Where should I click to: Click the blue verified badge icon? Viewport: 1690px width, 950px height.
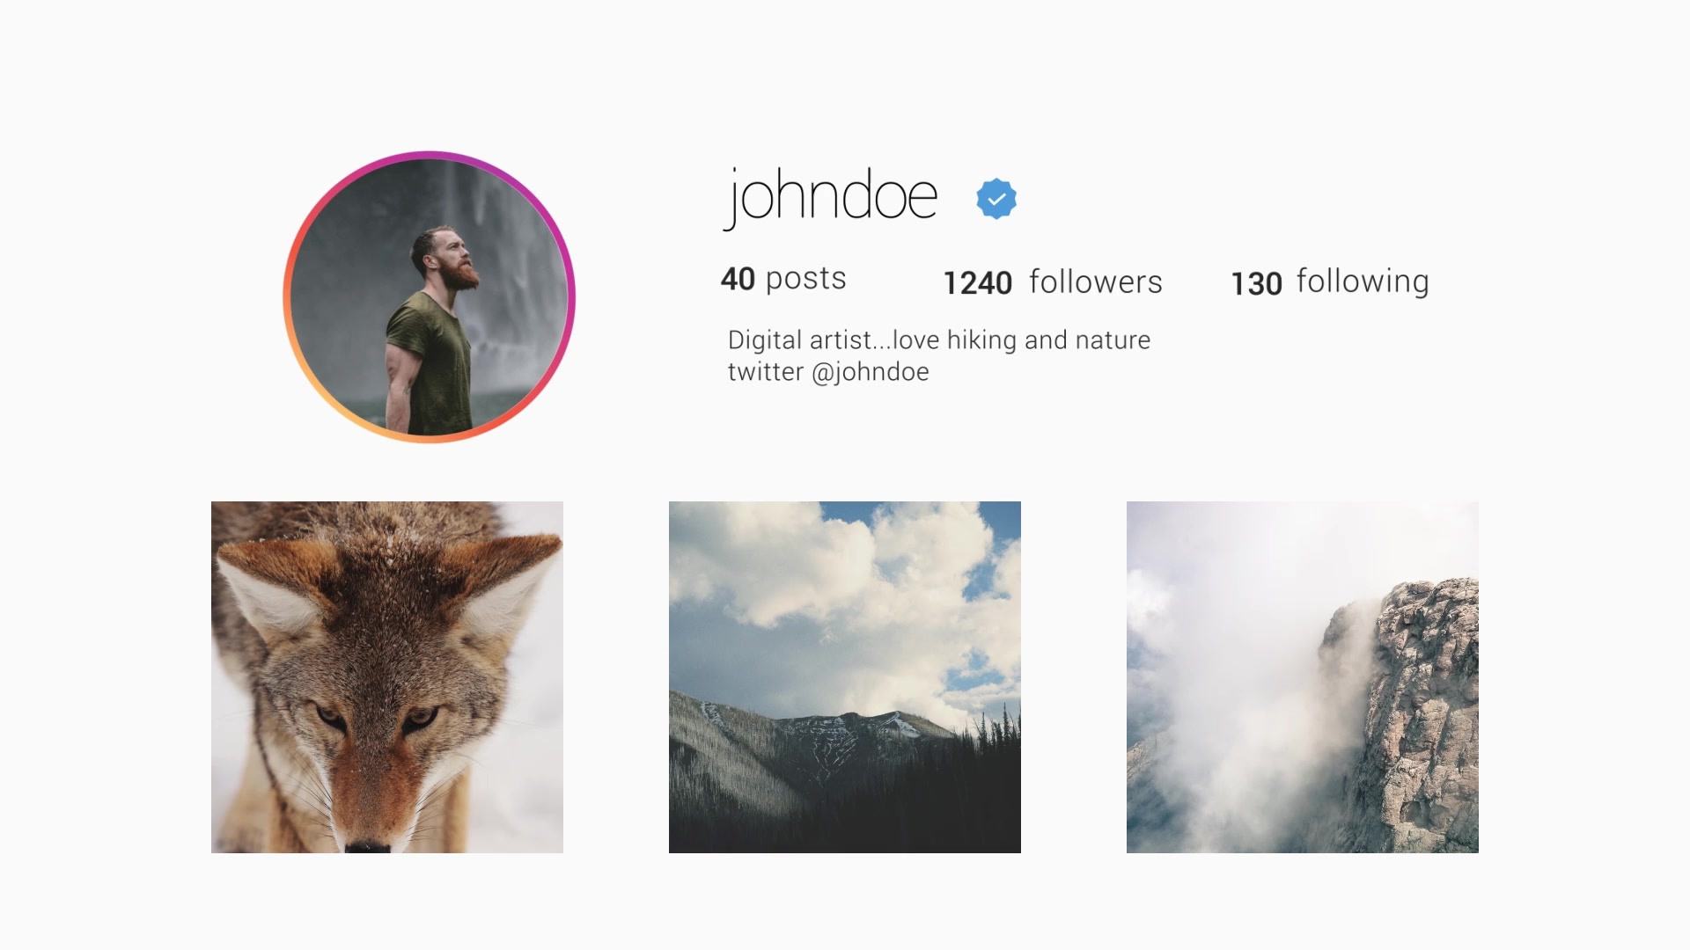point(996,199)
